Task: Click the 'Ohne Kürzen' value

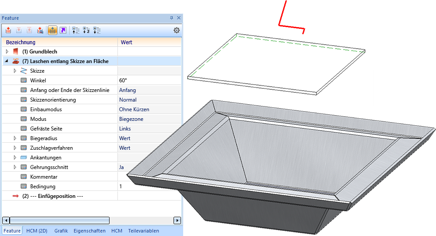Action: [x=134, y=109]
